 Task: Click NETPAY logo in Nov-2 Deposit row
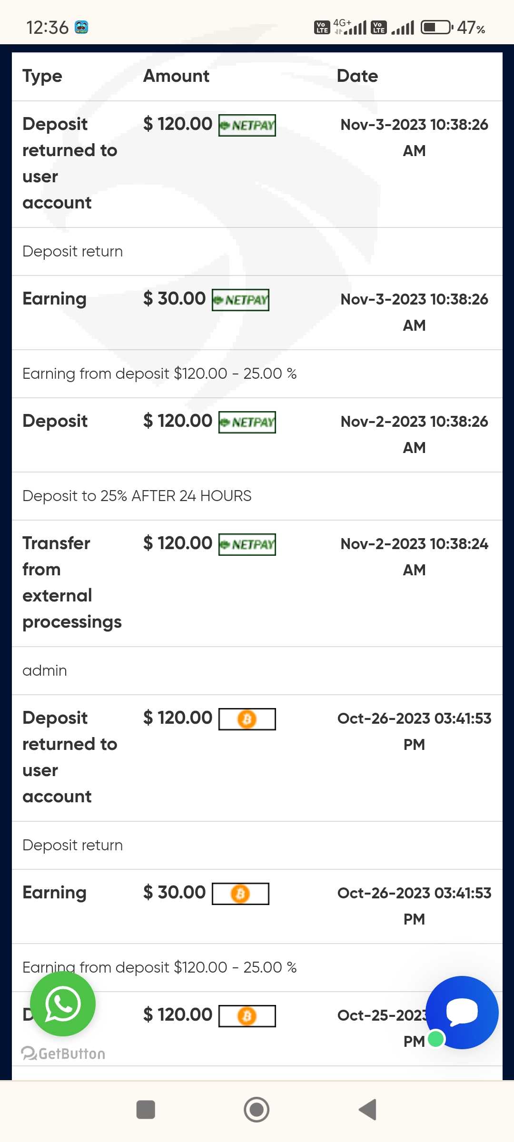247,422
